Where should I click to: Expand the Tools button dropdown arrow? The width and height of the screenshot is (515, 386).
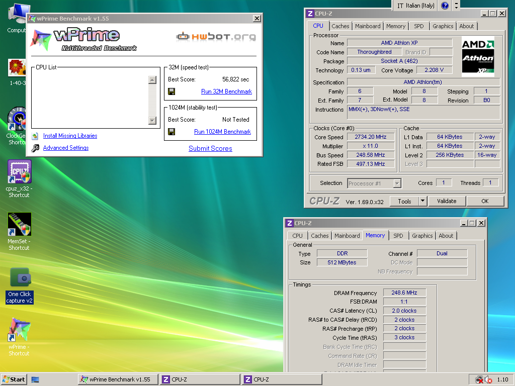(x=422, y=201)
